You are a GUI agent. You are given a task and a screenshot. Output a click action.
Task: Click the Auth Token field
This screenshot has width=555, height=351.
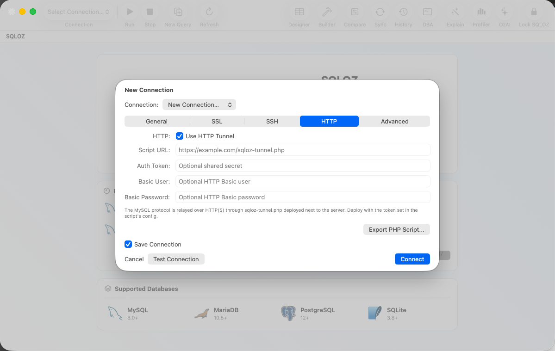pos(303,166)
